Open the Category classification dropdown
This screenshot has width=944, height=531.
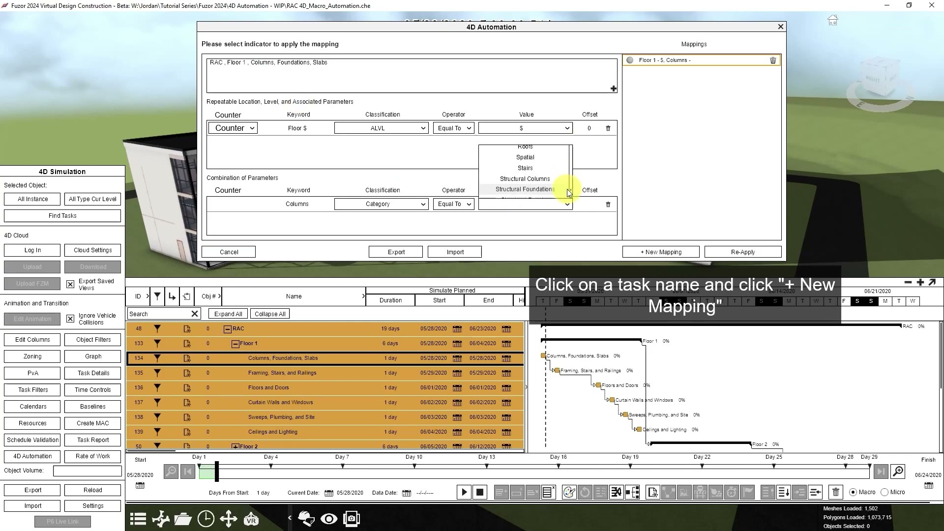pyautogui.click(x=381, y=204)
